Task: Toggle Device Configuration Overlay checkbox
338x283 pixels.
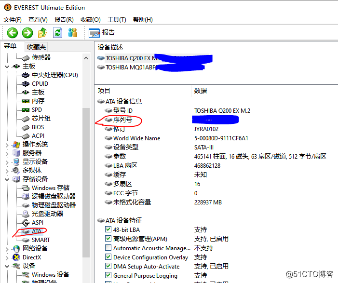Action: point(108,257)
